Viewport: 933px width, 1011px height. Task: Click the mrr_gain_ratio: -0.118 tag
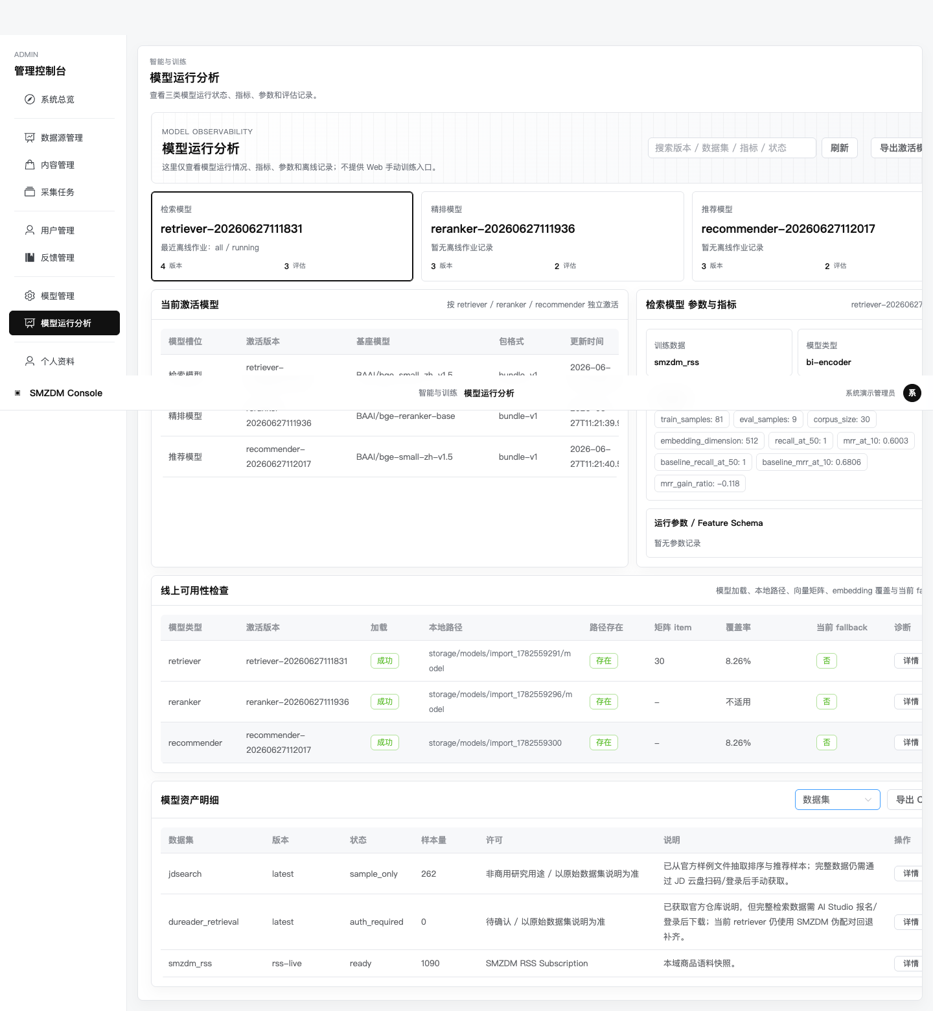700,484
